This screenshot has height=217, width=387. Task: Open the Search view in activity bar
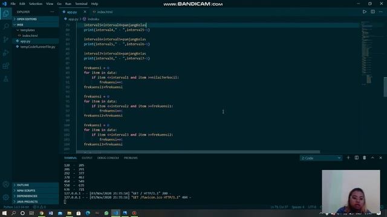click(x=6, y=26)
